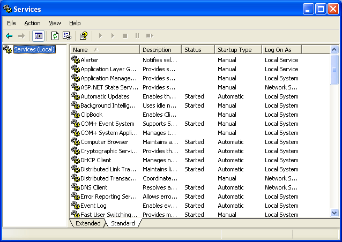Image resolution: width=342 pixels, height=242 pixels.
Task: Switch to the Standard tab
Action: (x=123, y=223)
